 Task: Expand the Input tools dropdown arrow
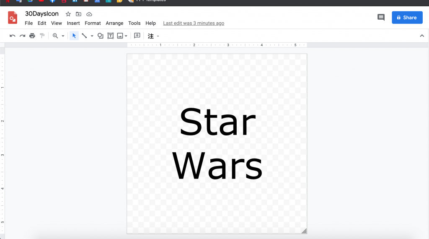[158, 36]
